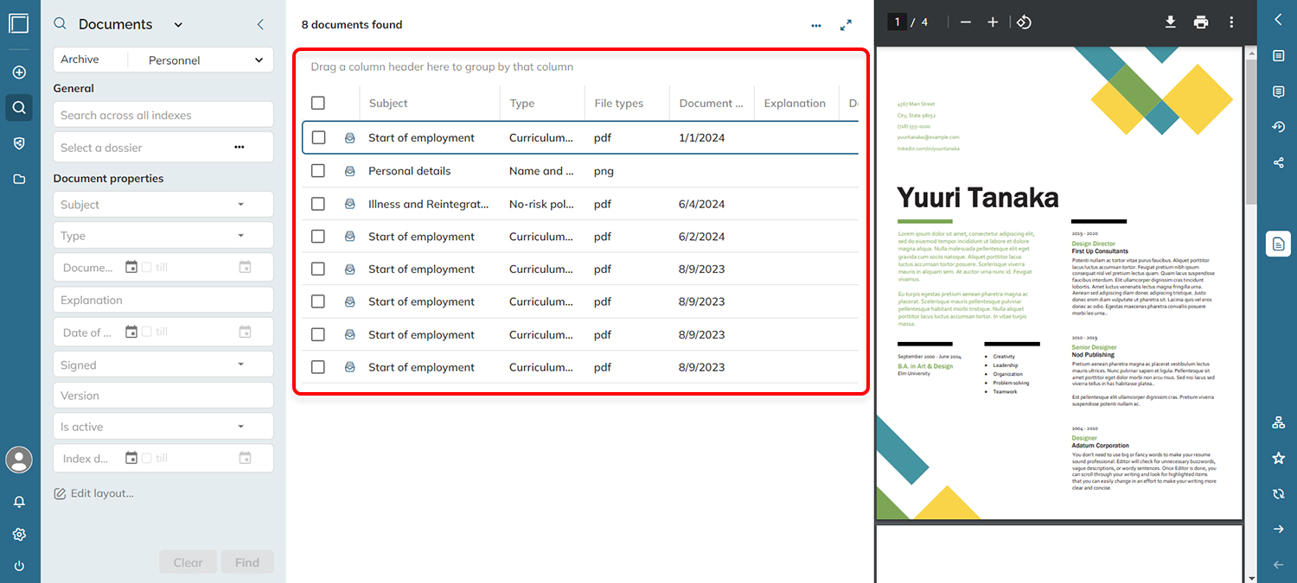Check the row dated 6/2/2024
1297x583 pixels.
point(318,237)
